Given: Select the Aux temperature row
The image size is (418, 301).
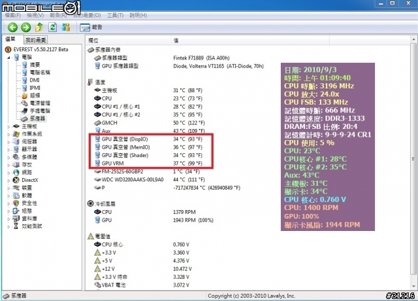Looking at the screenshot, I should 150,131.
